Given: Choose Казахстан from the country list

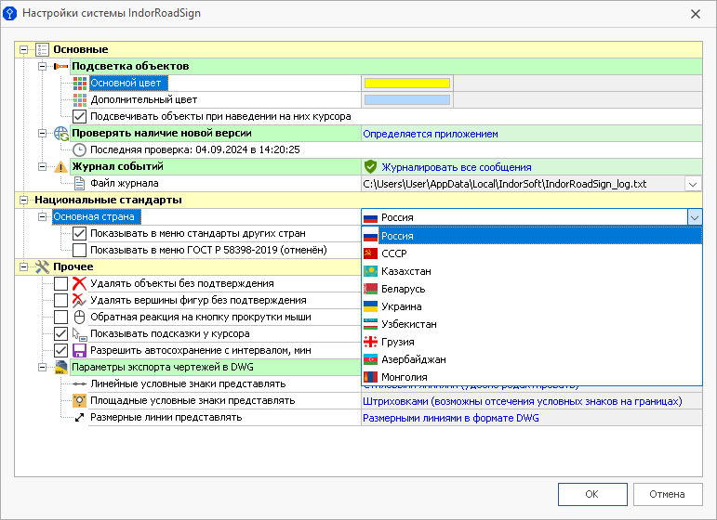Looking at the screenshot, I should tap(532, 271).
